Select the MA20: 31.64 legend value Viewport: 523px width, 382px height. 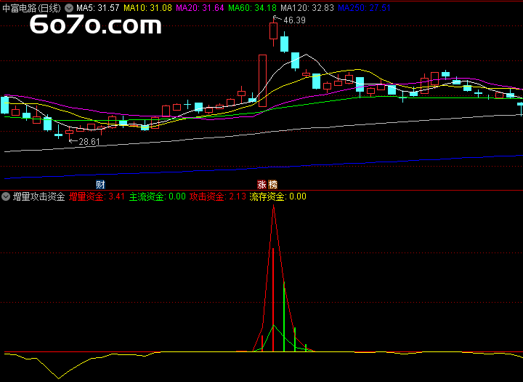coord(200,8)
